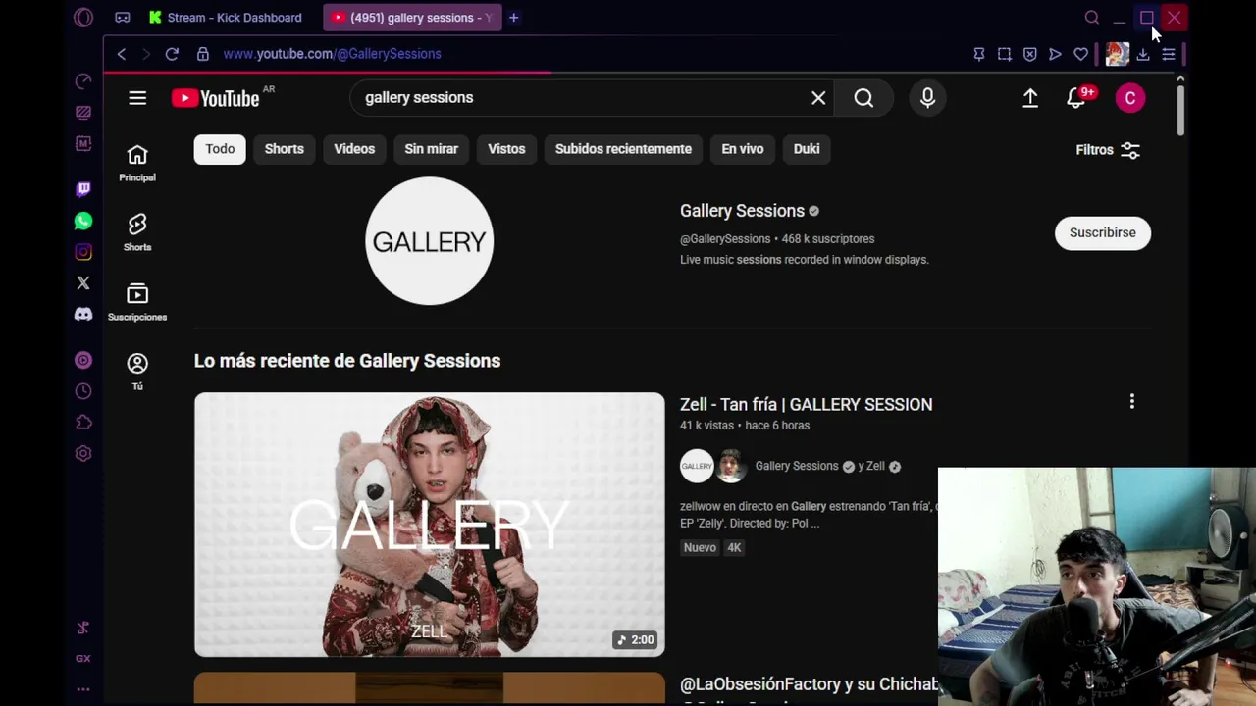Go to Principal in YouTube sidebar

pyautogui.click(x=137, y=163)
